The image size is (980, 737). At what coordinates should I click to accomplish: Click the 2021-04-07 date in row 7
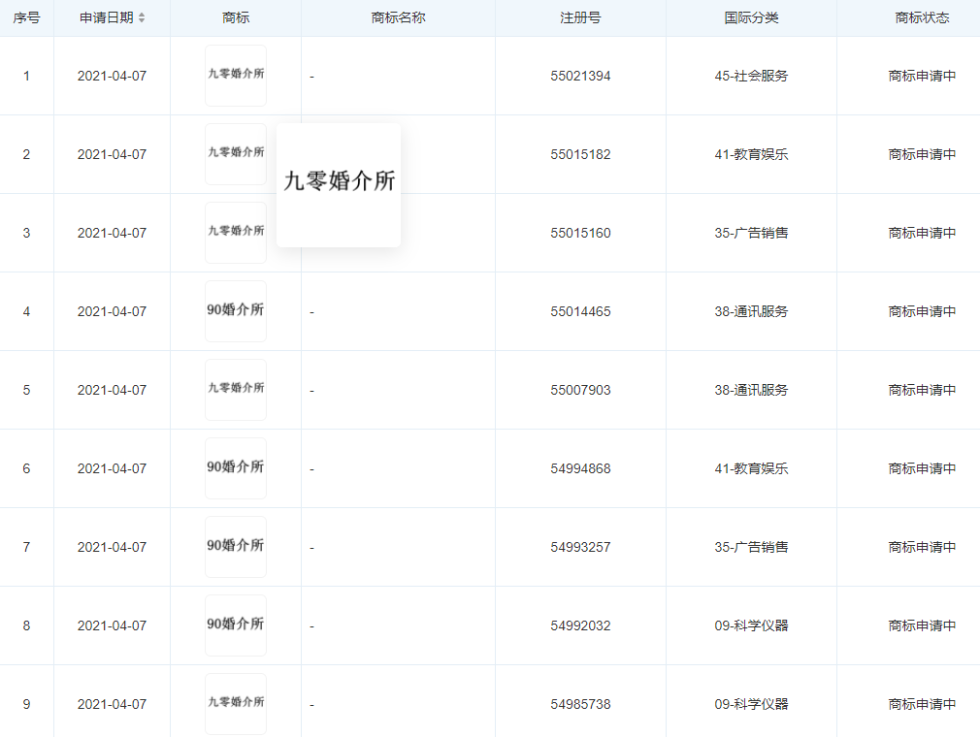click(112, 548)
